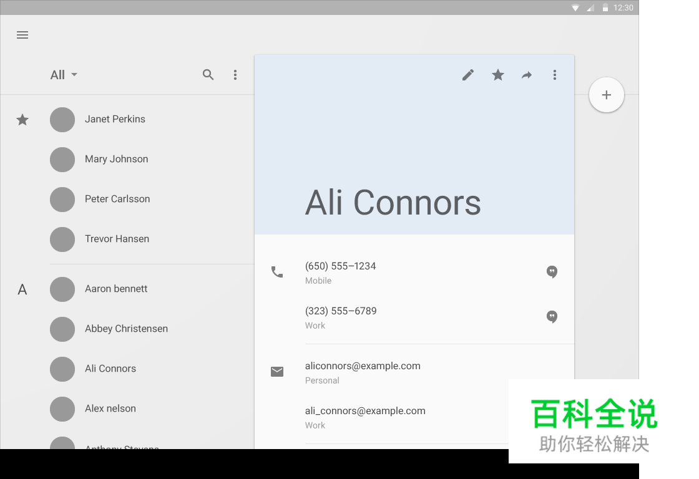Send SMS via message icon beside Mobile number
The image size is (699, 479).
(x=552, y=272)
